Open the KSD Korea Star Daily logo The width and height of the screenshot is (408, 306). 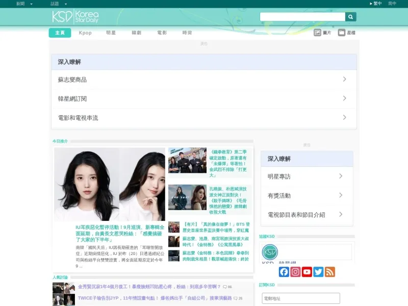75,17
